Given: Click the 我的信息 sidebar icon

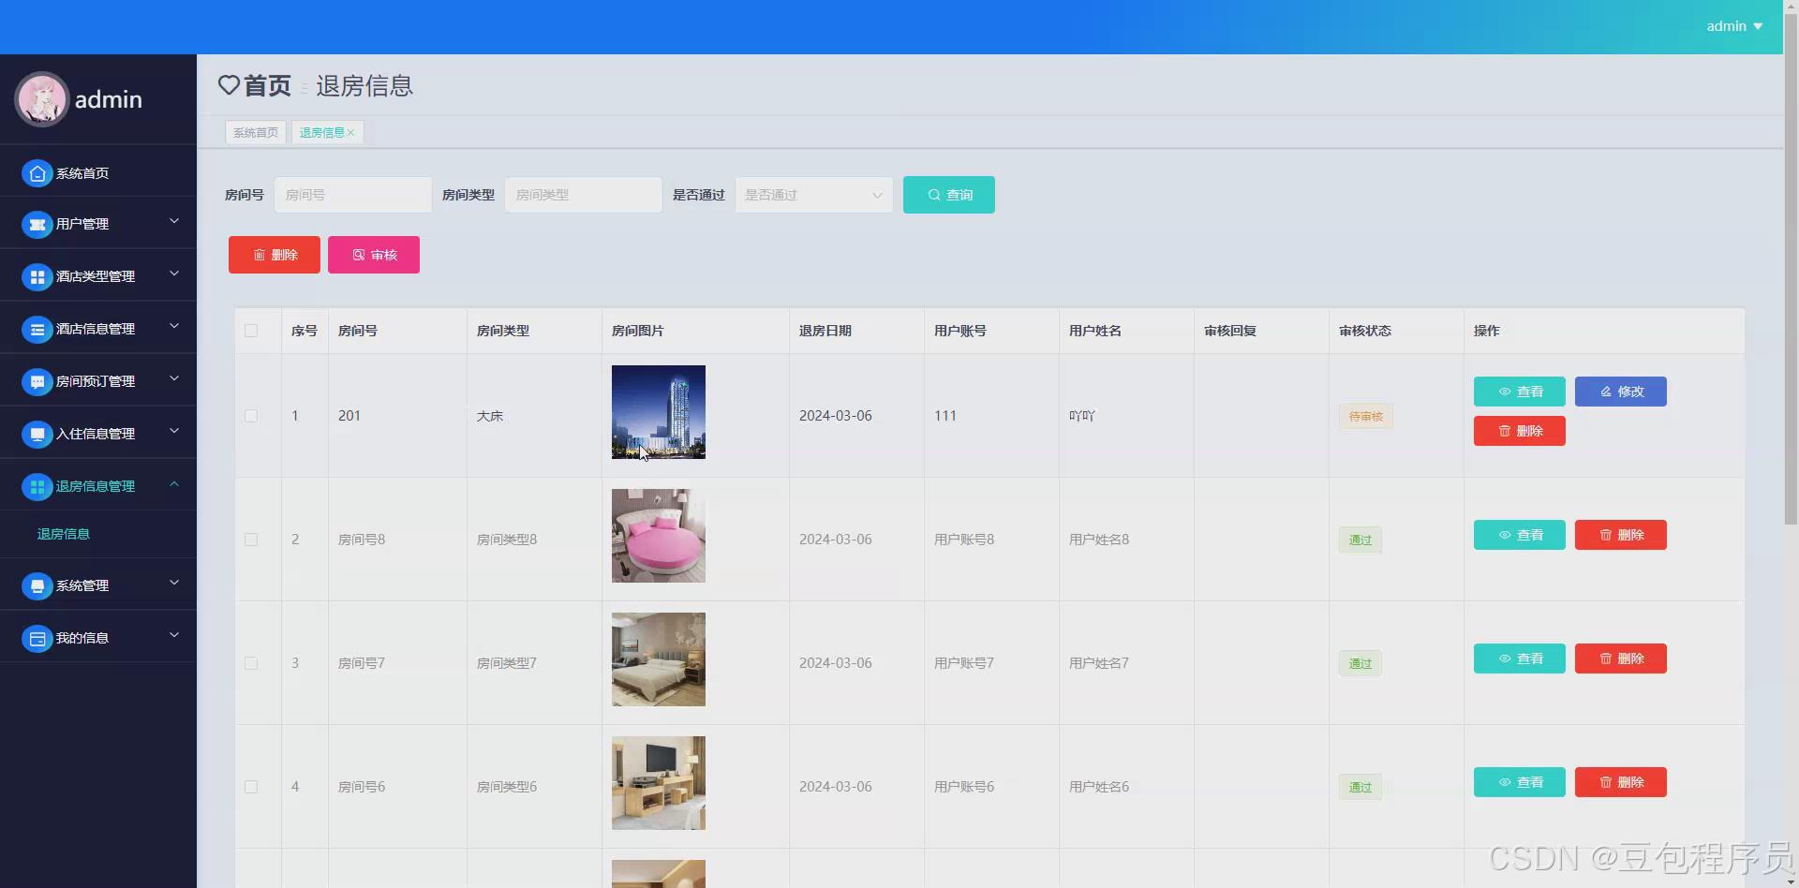Looking at the screenshot, I should [37, 638].
